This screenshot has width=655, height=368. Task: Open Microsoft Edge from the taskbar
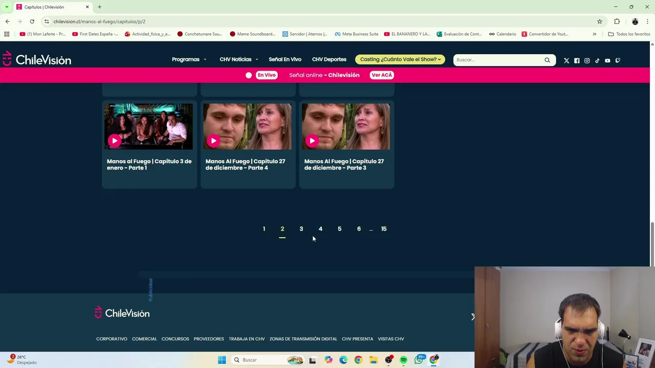pyautogui.click(x=343, y=360)
